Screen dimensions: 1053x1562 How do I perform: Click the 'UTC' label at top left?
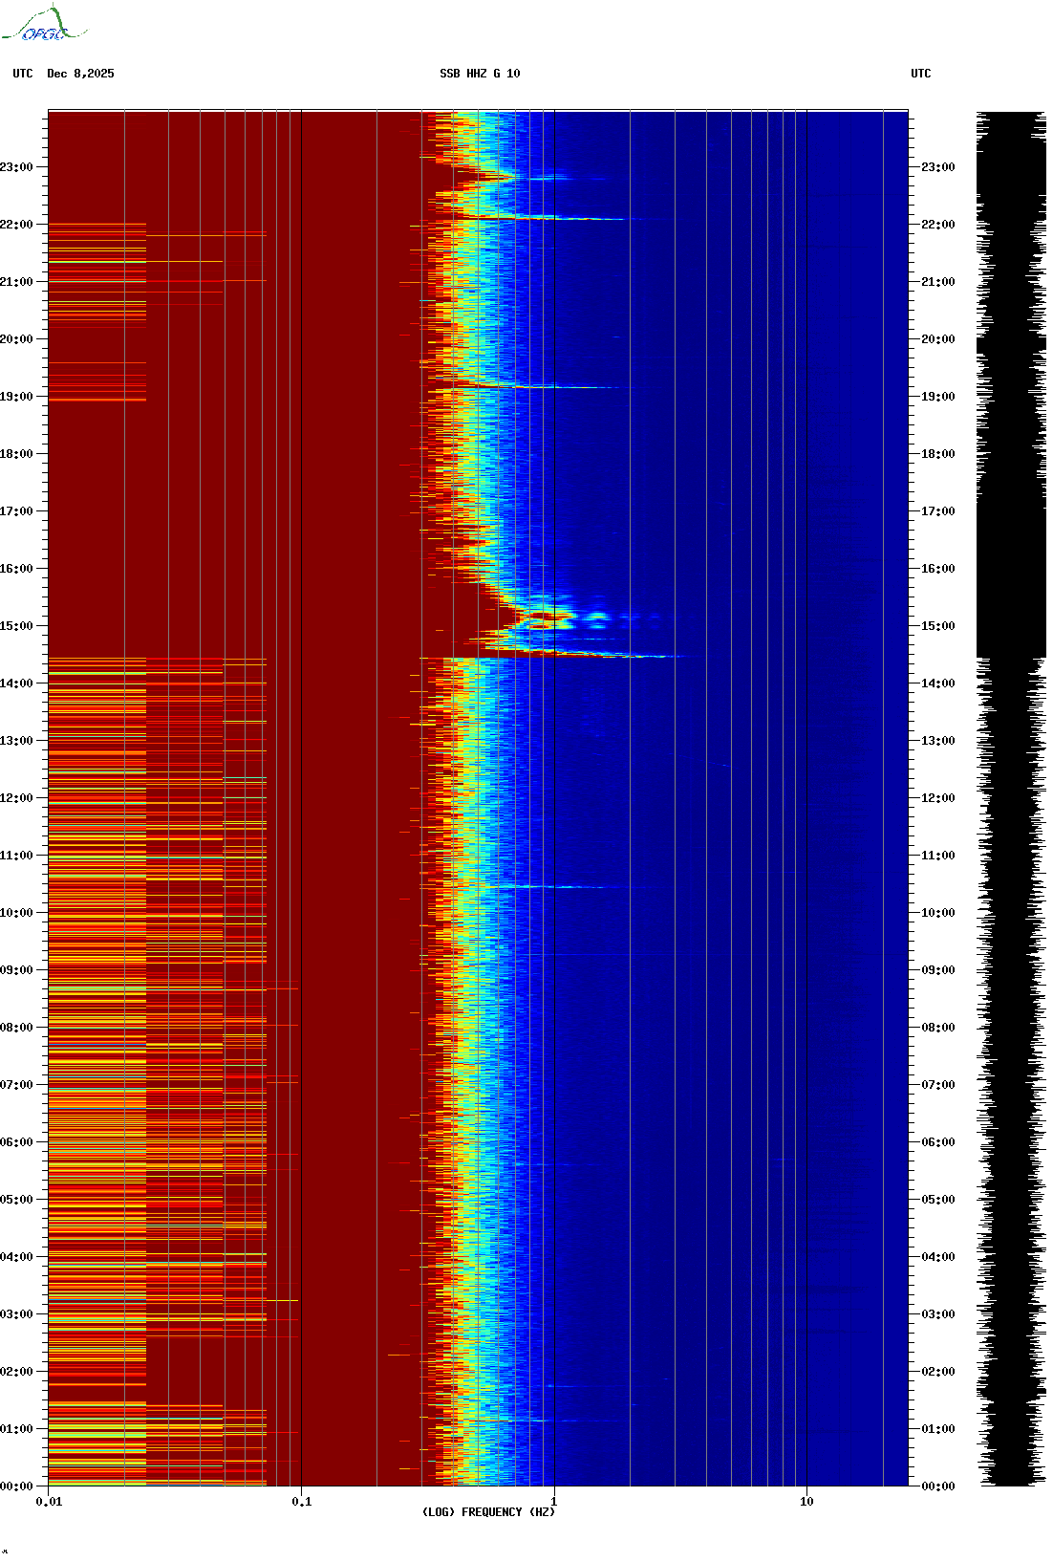tap(23, 74)
